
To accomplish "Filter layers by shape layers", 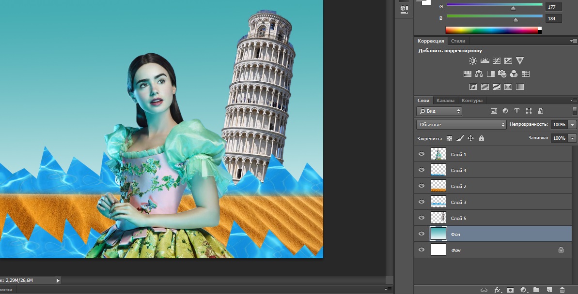I will tap(529, 111).
